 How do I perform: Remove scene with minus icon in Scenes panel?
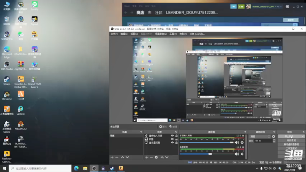tap(117, 157)
